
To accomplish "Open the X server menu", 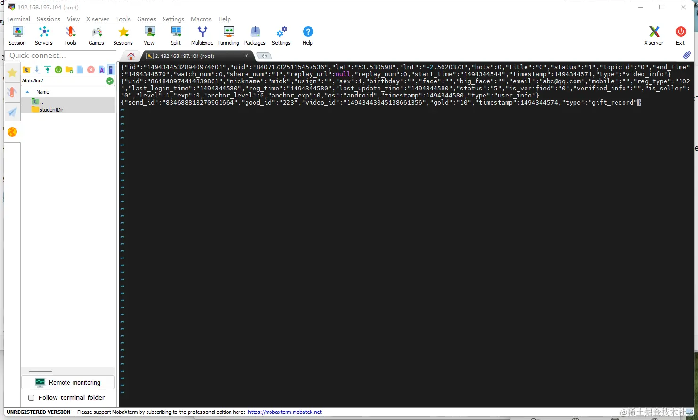I will pos(98,19).
